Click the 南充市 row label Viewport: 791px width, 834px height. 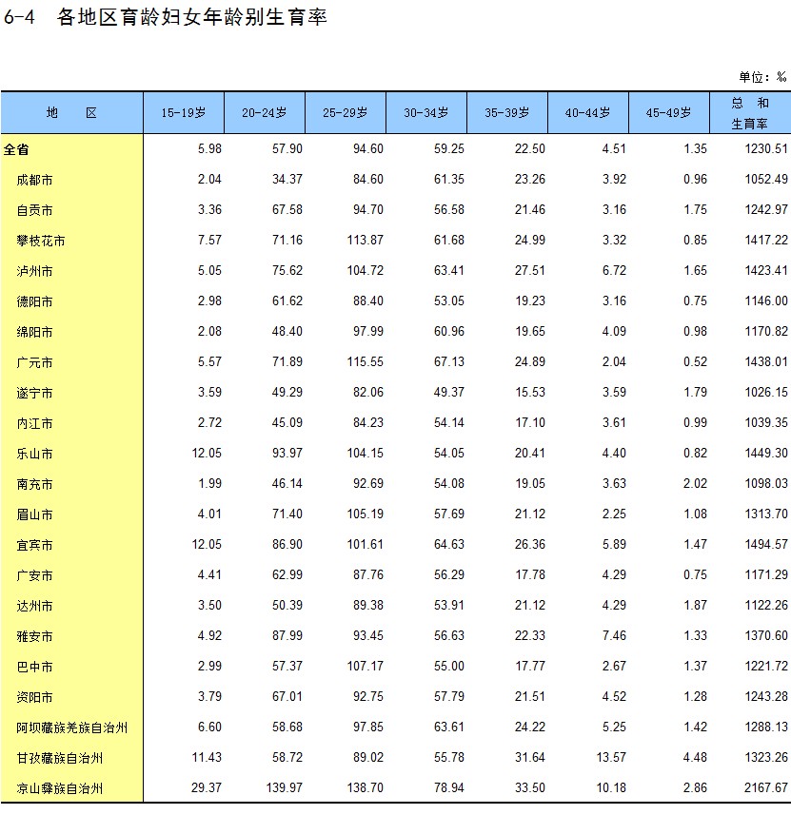coord(34,484)
